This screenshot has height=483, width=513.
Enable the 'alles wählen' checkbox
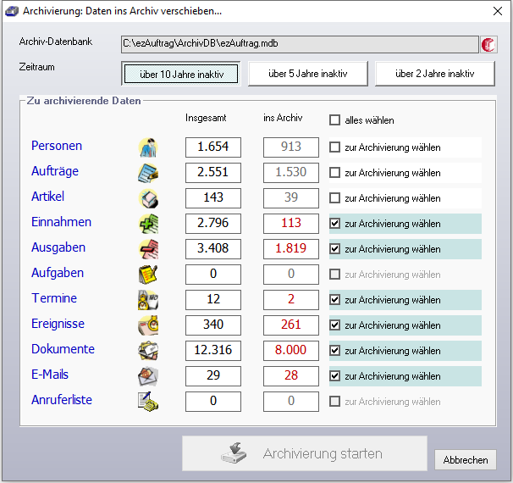click(335, 120)
